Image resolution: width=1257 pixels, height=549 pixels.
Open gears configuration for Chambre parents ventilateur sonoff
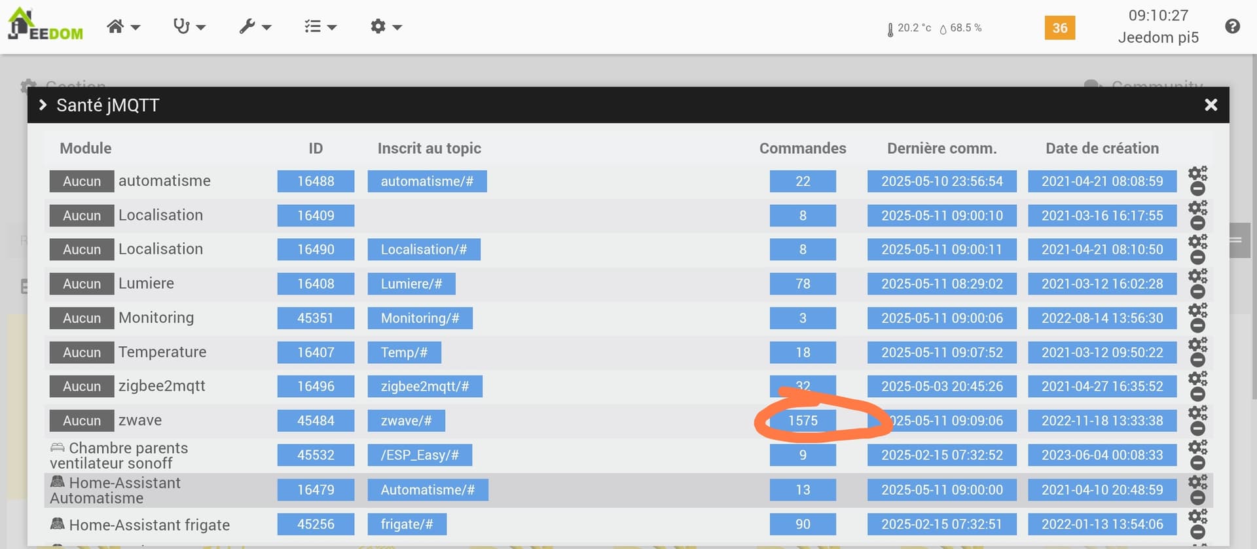[1197, 447]
